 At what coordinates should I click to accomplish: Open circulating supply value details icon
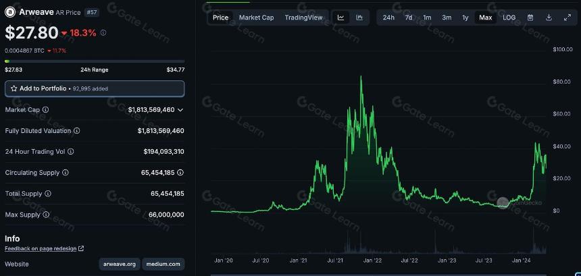[180, 172]
